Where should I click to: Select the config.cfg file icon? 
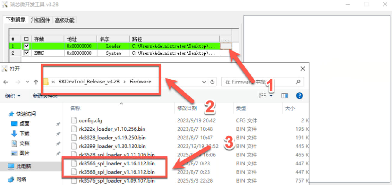[74, 120]
